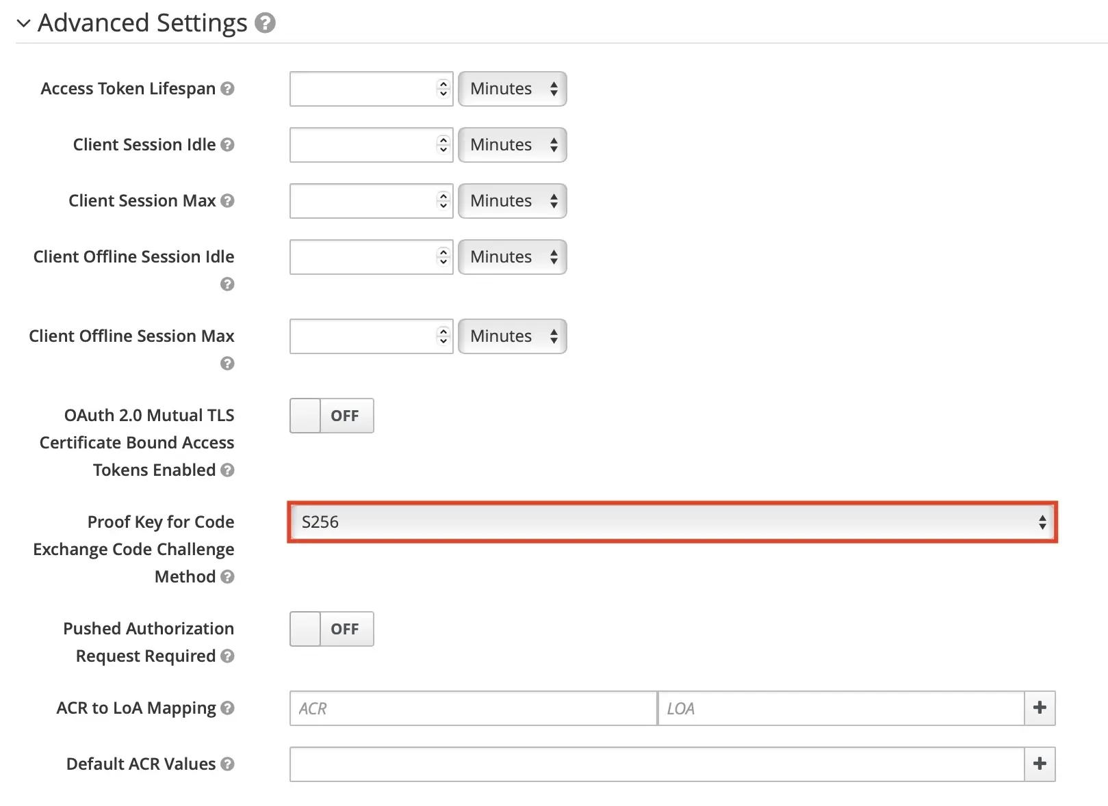Open Client Session Idle unit dropdown
Image resolution: width=1108 pixels, height=806 pixels.
point(513,145)
